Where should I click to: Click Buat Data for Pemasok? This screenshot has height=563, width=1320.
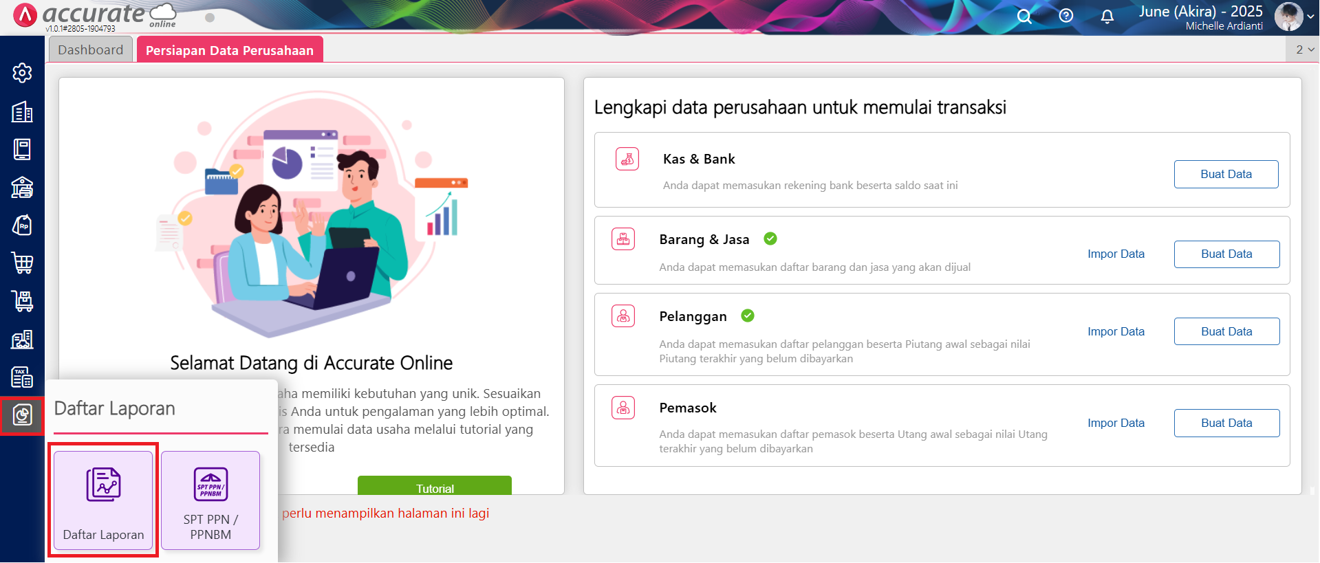click(x=1226, y=423)
